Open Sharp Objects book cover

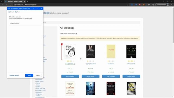(x=131, y=51)
